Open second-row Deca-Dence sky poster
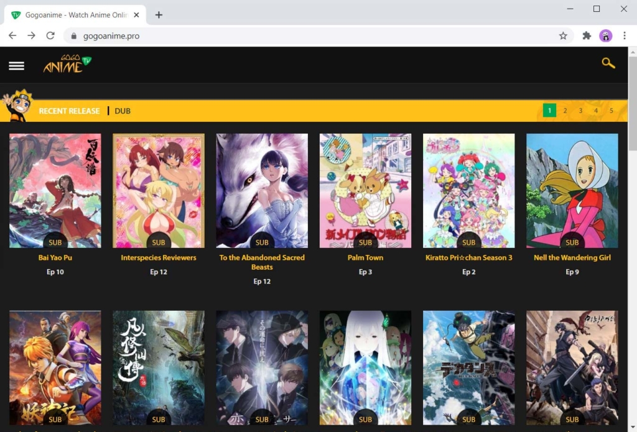 (x=469, y=368)
